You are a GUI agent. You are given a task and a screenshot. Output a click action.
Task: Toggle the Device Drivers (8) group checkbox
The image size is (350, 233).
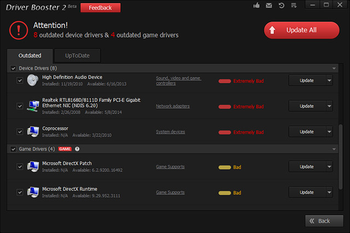coord(13,68)
